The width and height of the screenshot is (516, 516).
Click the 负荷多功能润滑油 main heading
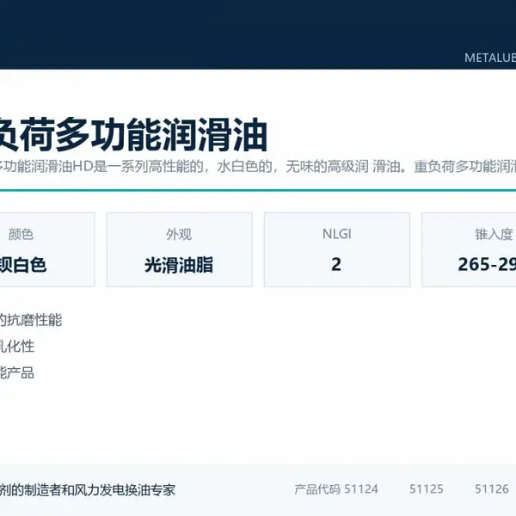pos(133,135)
